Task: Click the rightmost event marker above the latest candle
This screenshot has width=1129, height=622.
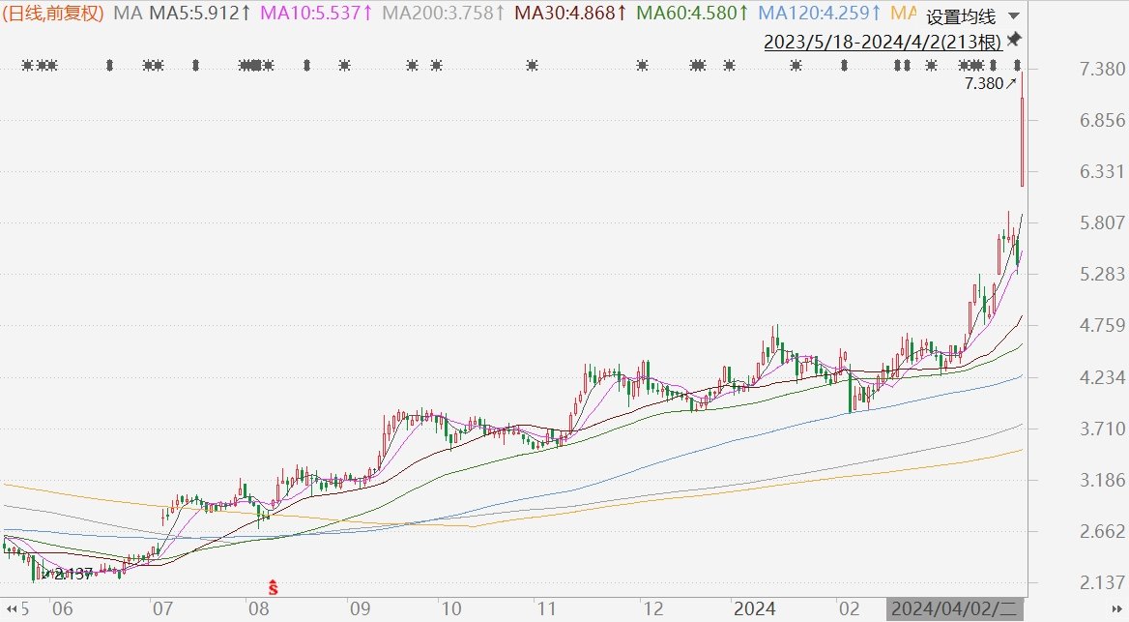Action: tap(1018, 66)
